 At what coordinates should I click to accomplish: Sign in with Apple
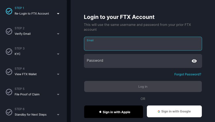[113, 112]
